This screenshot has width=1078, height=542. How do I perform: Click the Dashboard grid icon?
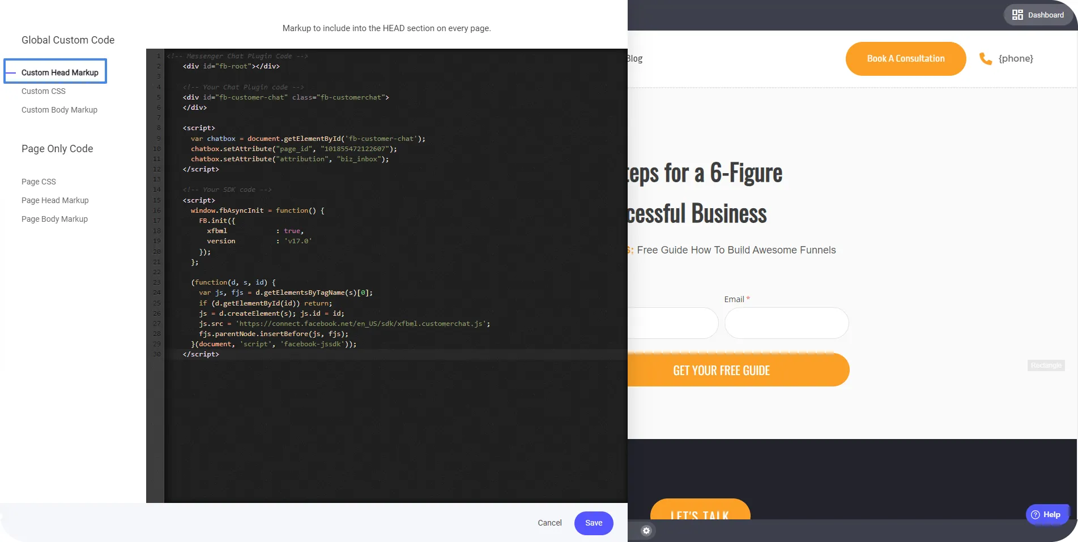1018,15
